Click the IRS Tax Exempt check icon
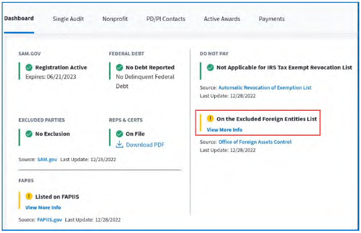 click(210, 67)
